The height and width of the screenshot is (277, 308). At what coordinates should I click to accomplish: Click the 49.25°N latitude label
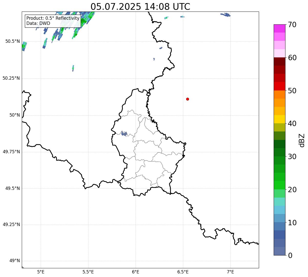pos(11,224)
